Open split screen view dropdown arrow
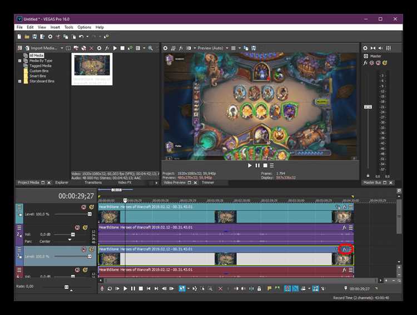 click(195, 48)
